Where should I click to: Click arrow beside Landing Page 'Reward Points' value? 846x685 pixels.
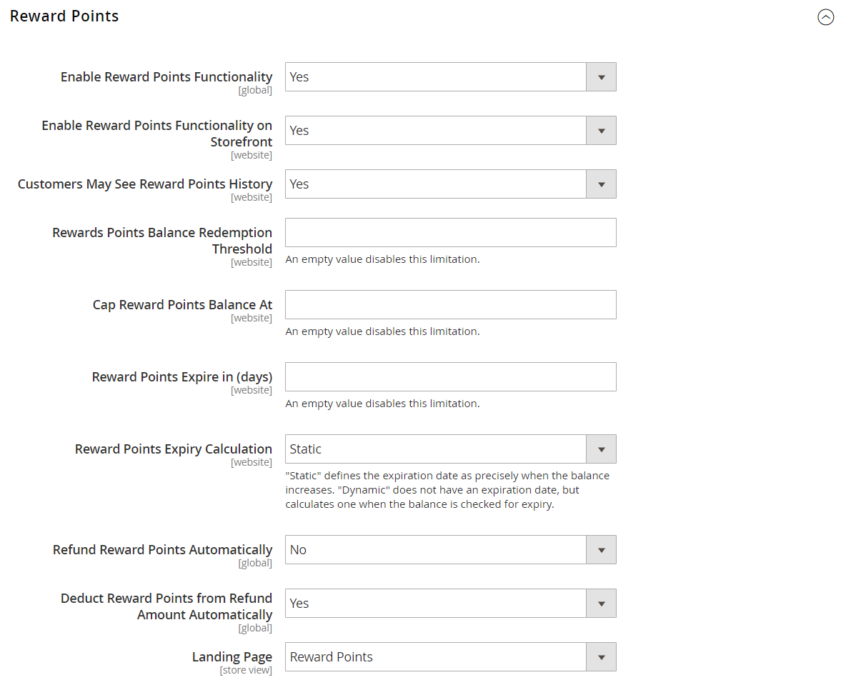point(601,657)
